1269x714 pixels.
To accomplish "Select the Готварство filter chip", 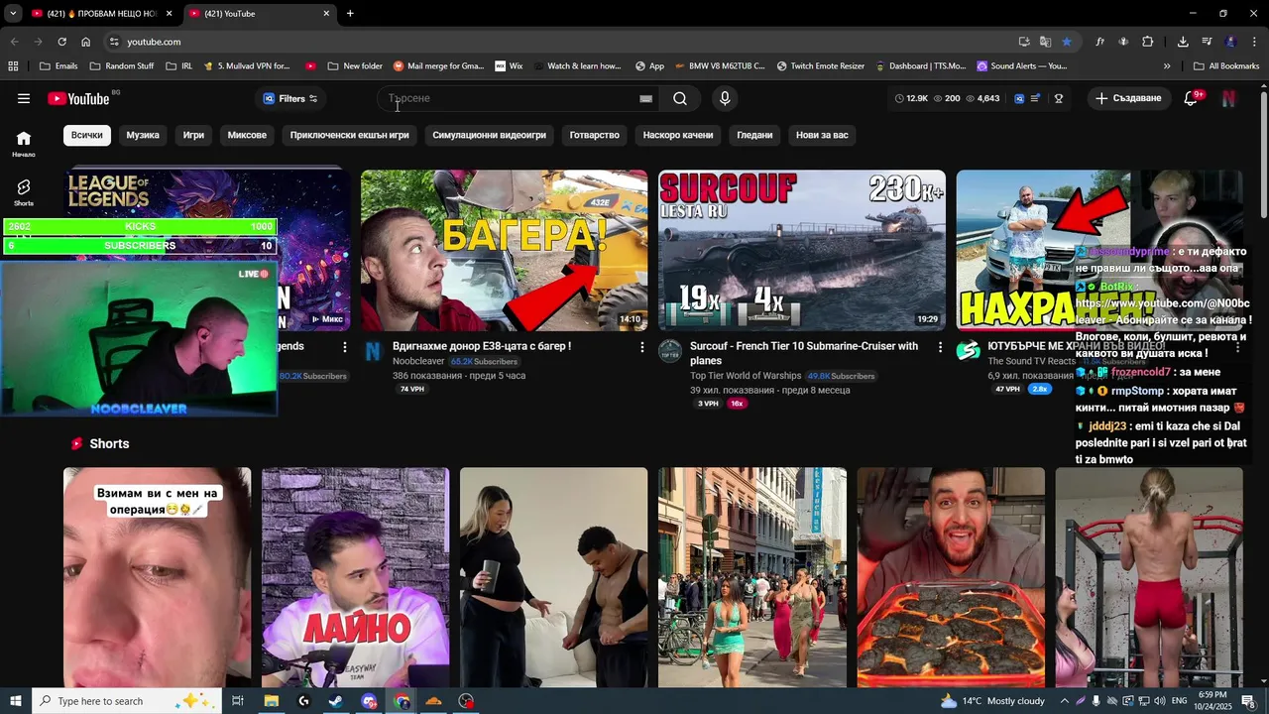I will pos(595,135).
